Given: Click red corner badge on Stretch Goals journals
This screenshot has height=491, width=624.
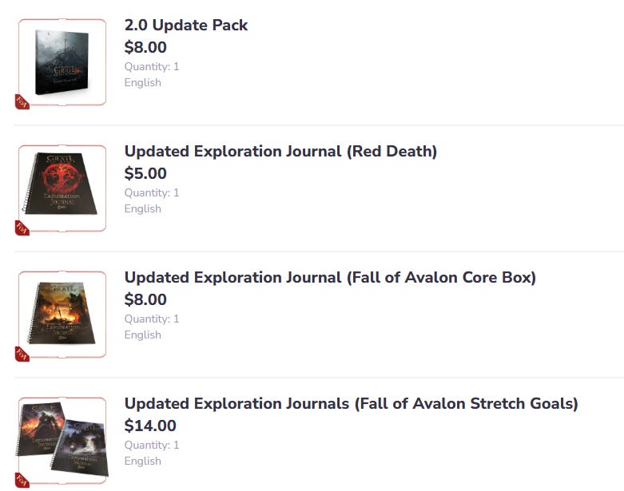Looking at the screenshot, I should (22, 480).
